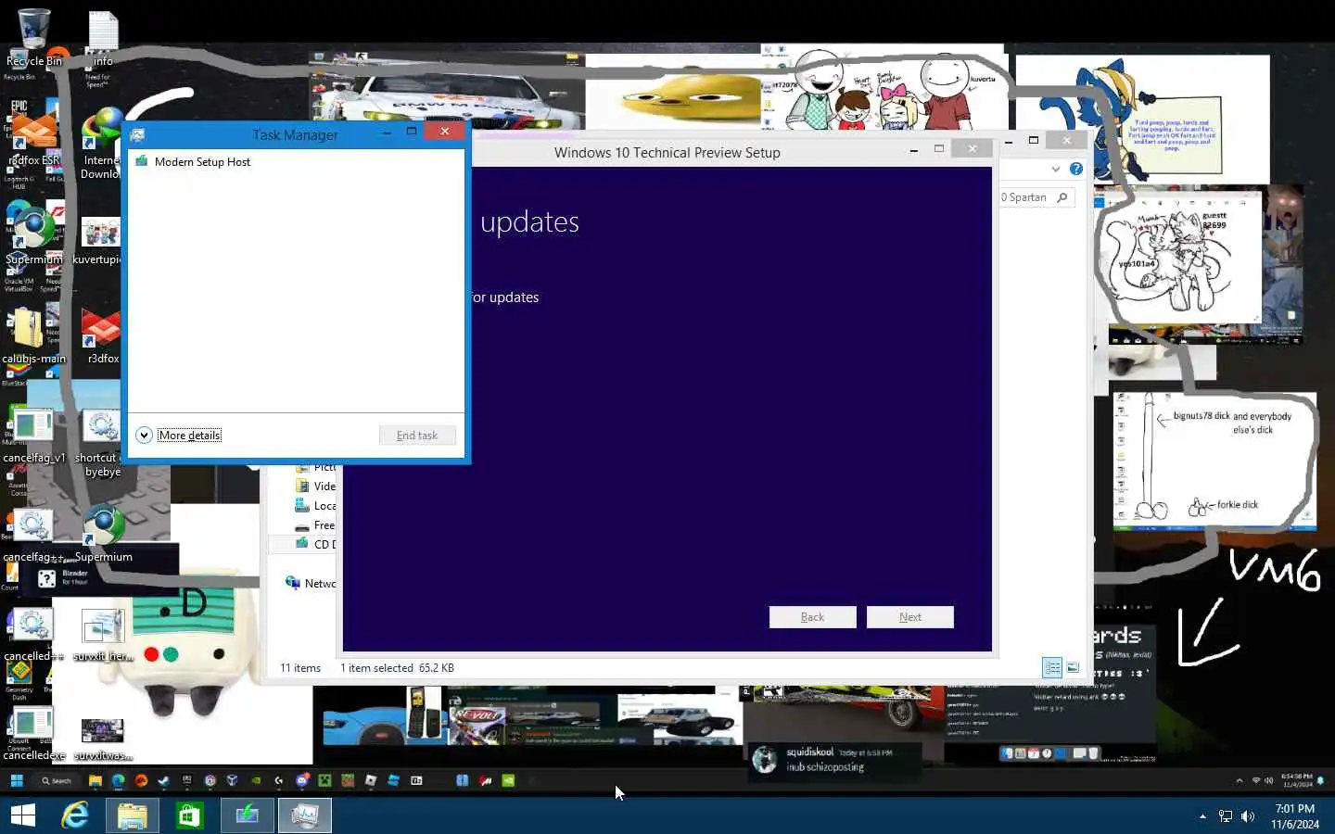Expand More details in Task Manager

coord(179,436)
